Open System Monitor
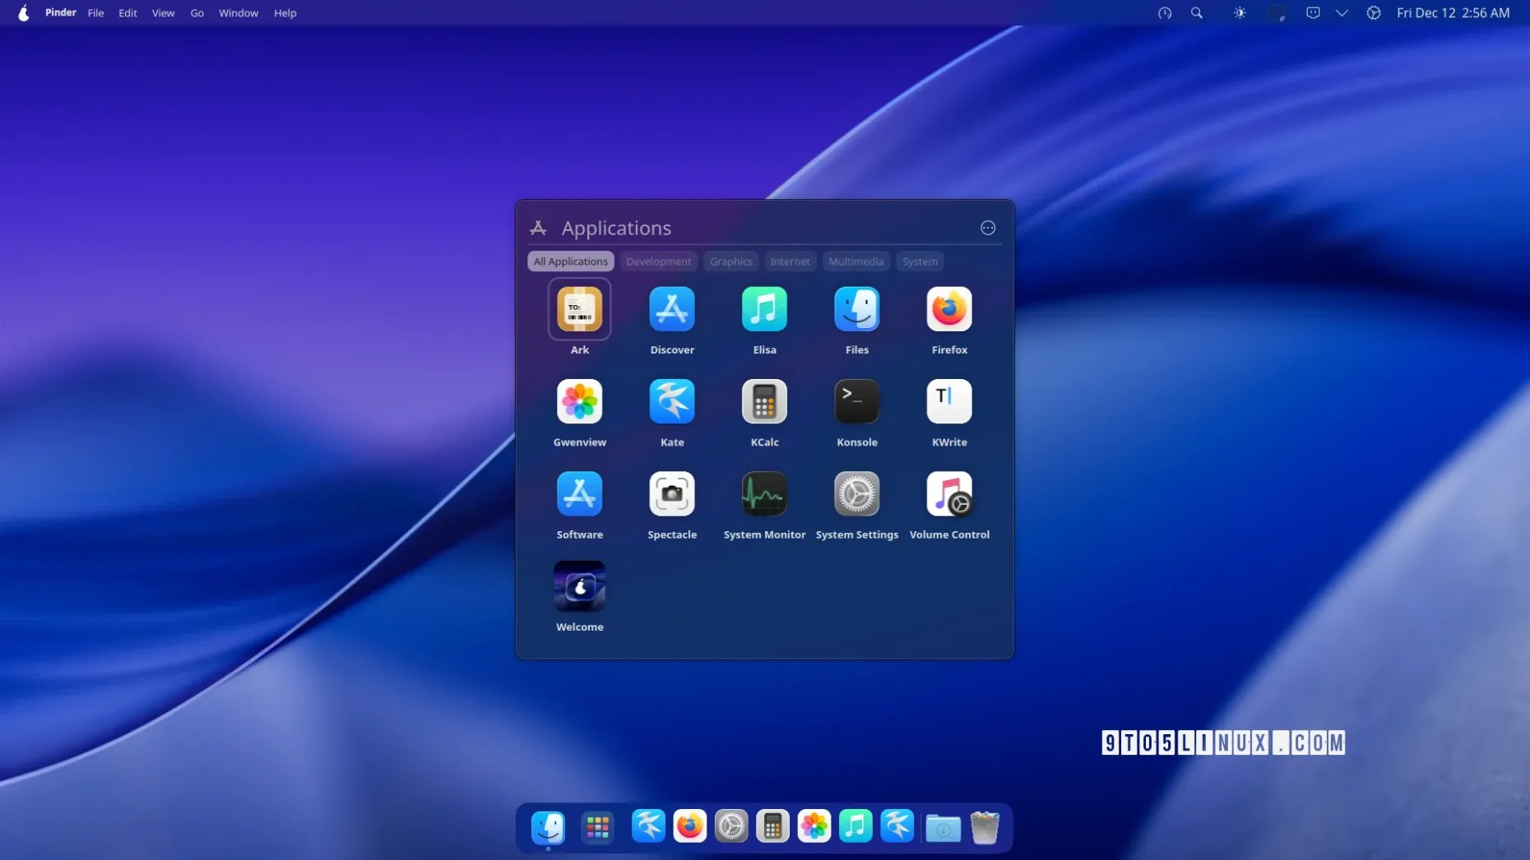 (764, 494)
